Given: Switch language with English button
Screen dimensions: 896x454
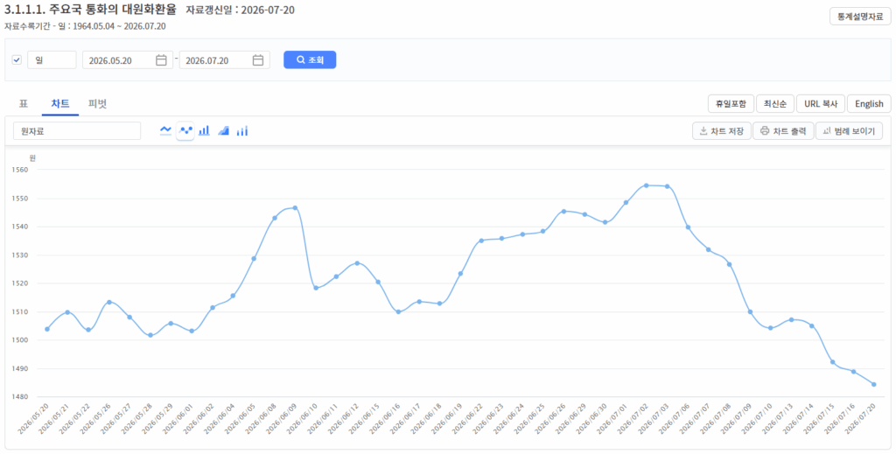Looking at the screenshot, I should click(x=869, y=104).
